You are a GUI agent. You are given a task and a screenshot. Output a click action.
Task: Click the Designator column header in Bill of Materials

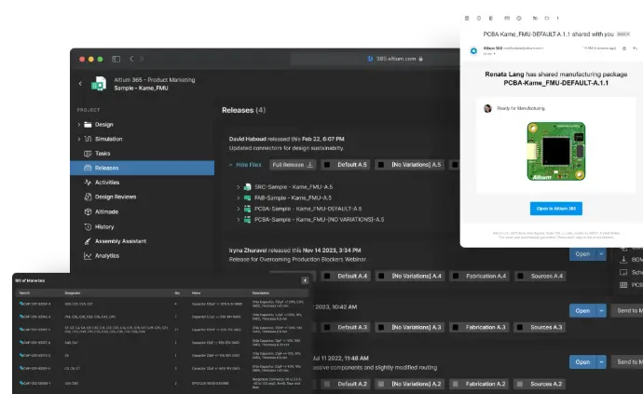point(73,293)
